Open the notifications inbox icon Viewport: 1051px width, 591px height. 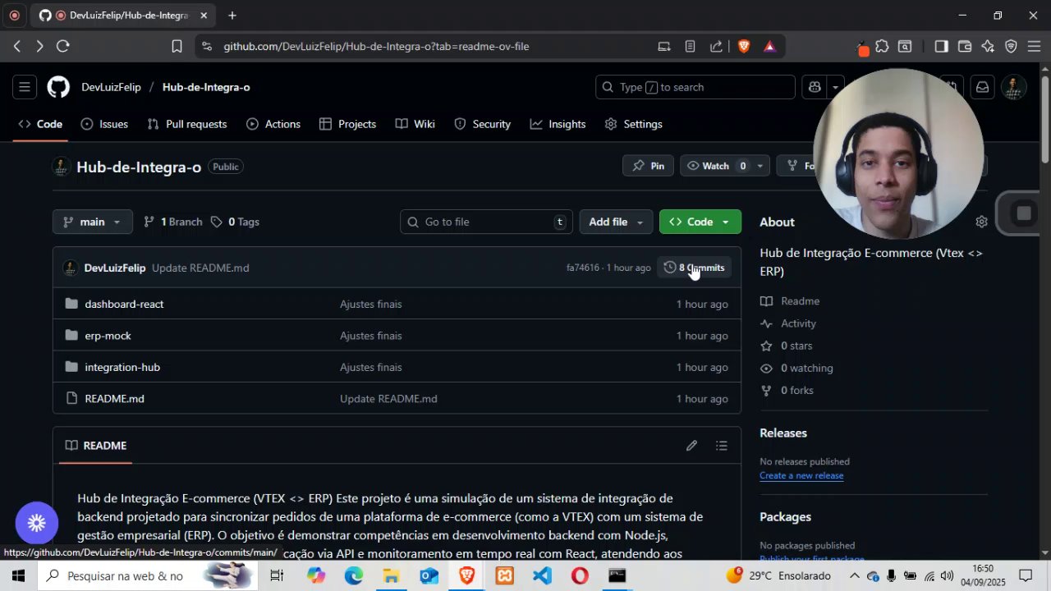click(x=982, y=87)
